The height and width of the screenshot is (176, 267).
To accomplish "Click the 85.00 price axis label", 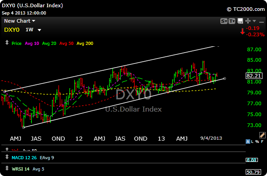I will (x=254, y=60).
